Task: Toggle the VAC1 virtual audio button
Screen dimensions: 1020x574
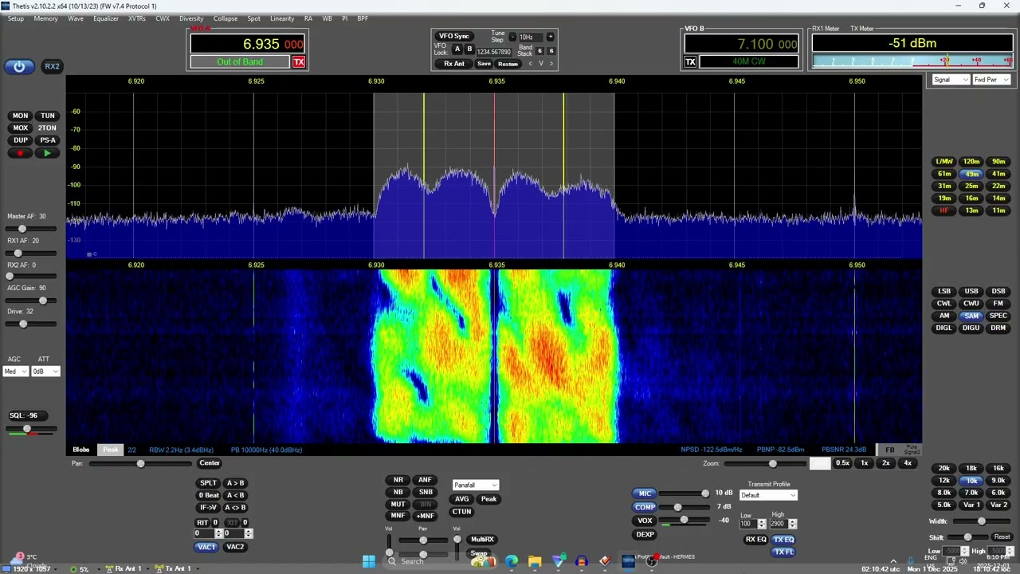Action: [x=206, y=547]
